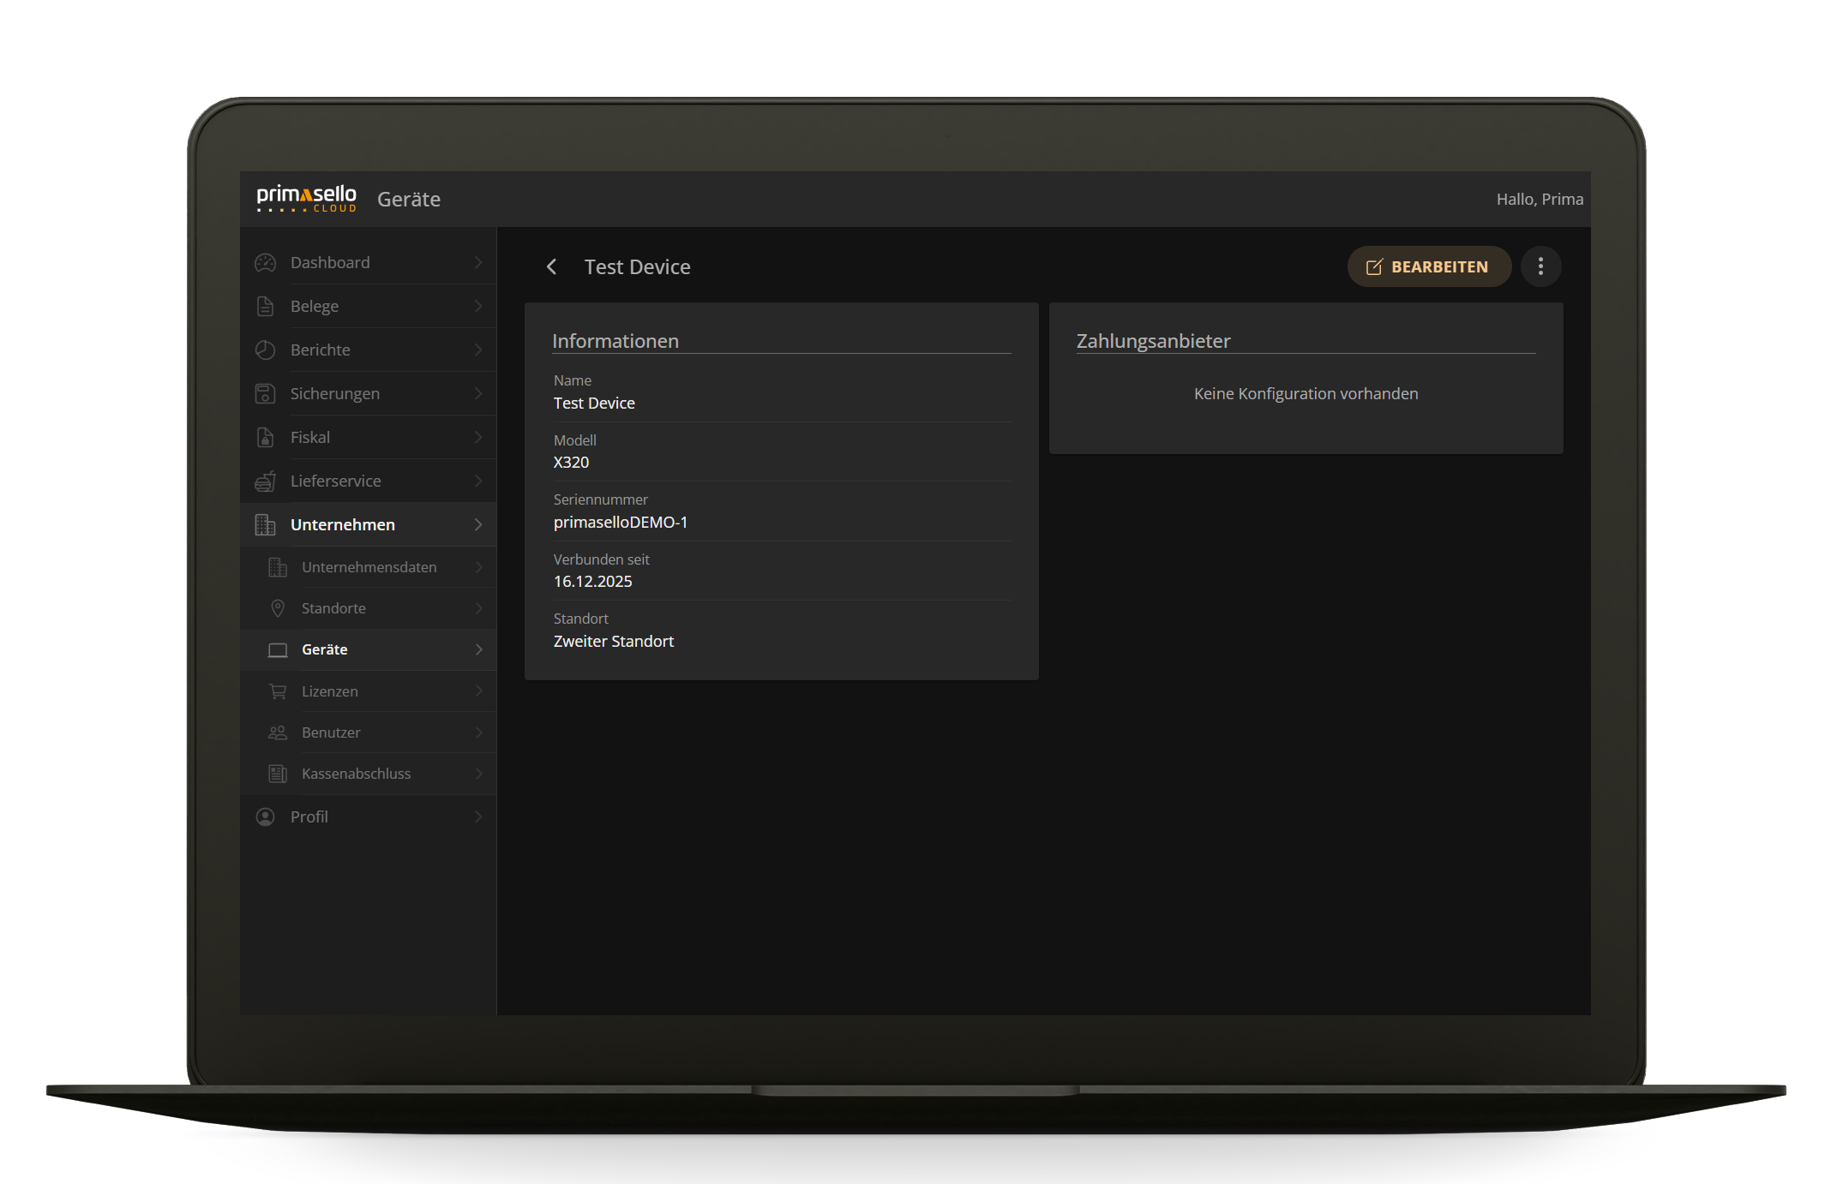Select the serial number primaselloDEMO-1 text
The height and width of the screenshot is (1184, 1837).
[x=620, y=522]
